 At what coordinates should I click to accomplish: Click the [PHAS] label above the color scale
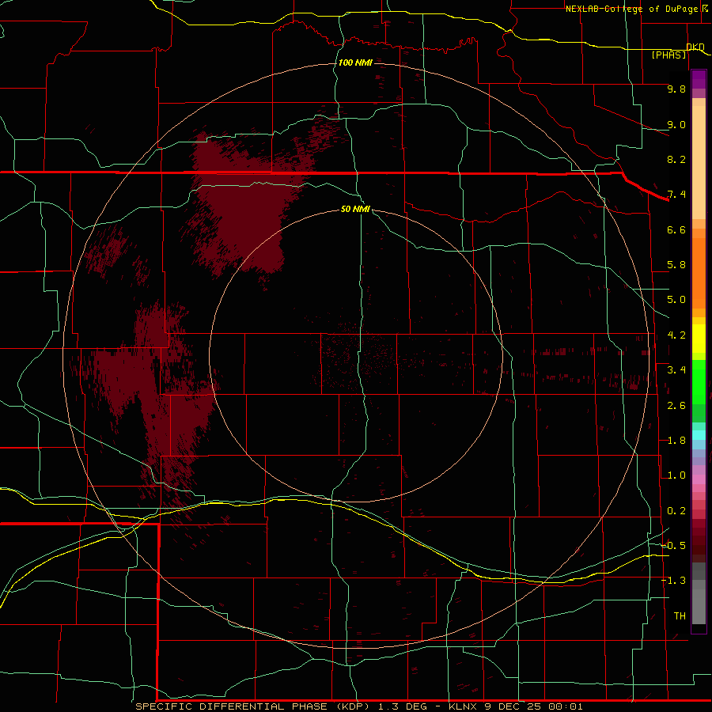tap(668, 55)
